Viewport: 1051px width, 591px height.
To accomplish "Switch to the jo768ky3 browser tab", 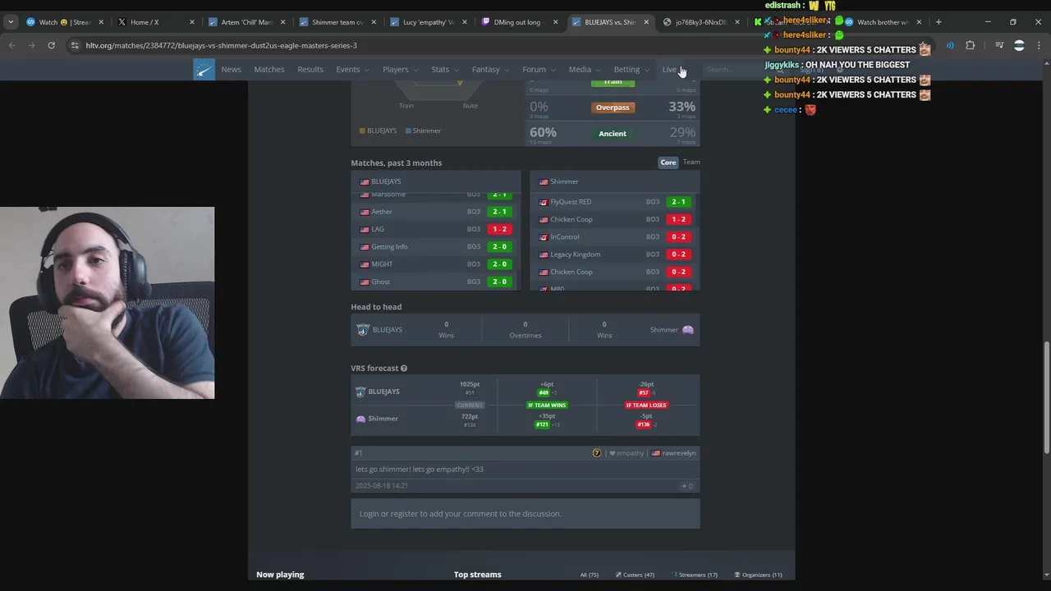I will 700,22.
